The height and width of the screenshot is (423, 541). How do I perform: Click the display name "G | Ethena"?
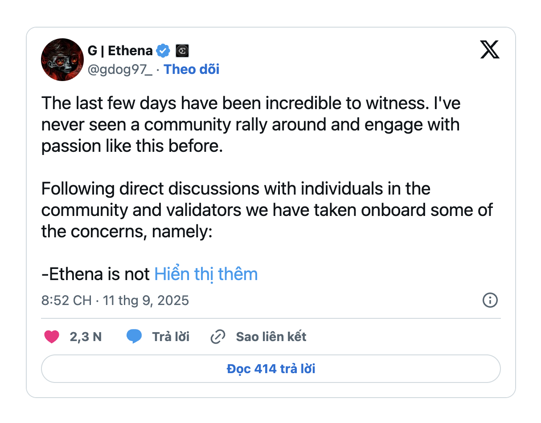point(120,51)
